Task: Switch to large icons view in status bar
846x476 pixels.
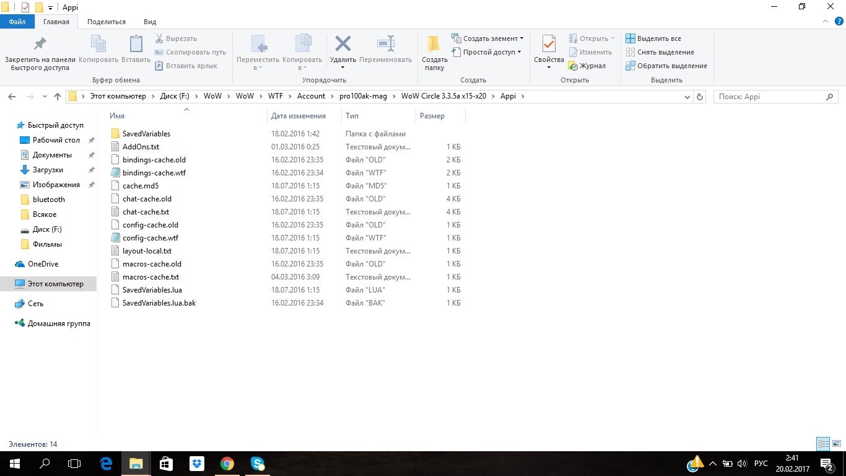Action: 836,444
